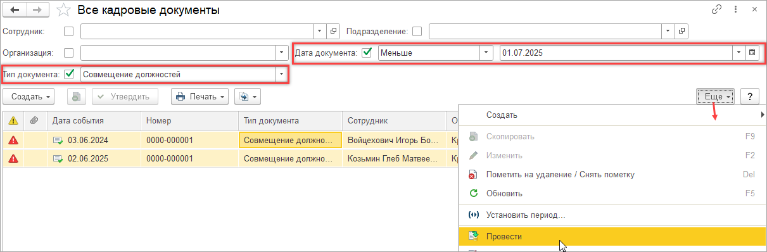Expand the Подразделение field dropdown arrow

point(668,31)
